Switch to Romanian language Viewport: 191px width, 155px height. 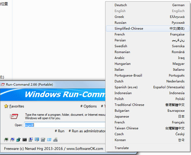click(x=148, y=52)
